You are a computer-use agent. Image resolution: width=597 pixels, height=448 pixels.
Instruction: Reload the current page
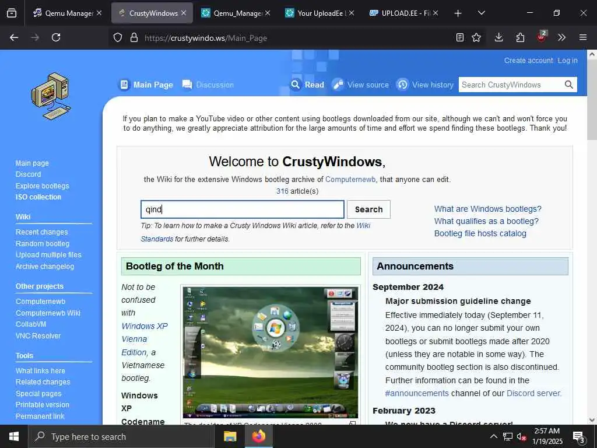click(x=56, y=37)
